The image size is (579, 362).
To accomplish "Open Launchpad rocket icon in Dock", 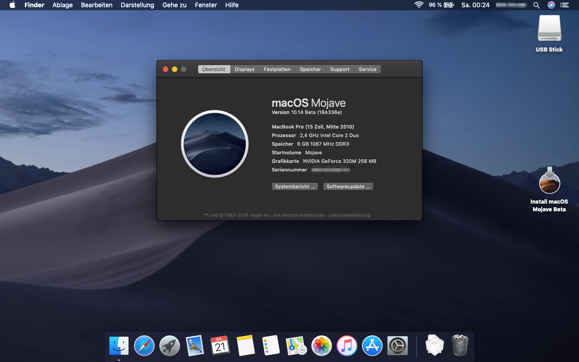I will coord(170,346).
